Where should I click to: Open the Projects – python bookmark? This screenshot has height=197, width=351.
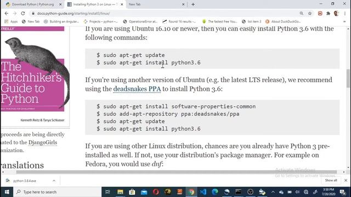100,21
